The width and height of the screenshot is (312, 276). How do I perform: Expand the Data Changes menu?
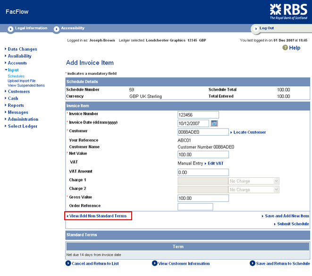(22, 49)
